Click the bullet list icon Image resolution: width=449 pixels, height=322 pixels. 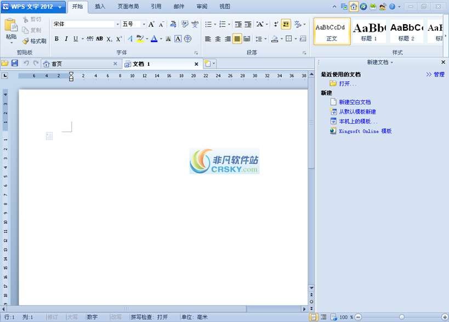point(208,24)
